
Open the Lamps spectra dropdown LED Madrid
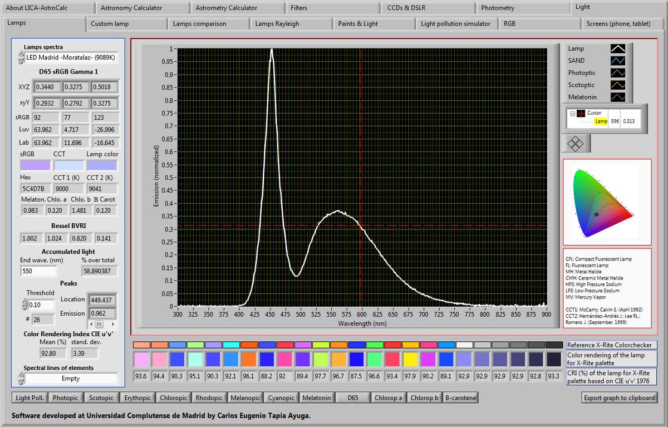pos(71,57)
